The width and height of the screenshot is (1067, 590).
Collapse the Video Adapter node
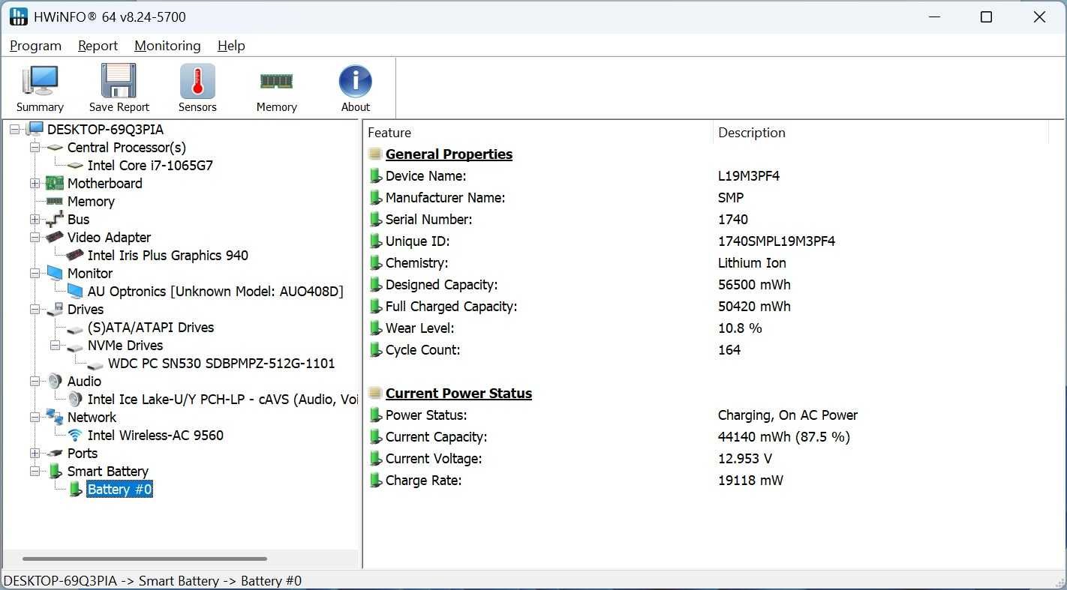(x=35, y=238)
